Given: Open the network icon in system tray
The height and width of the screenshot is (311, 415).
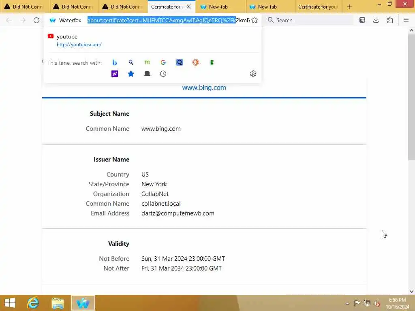Looking at the screenshot, I should 367,303.
